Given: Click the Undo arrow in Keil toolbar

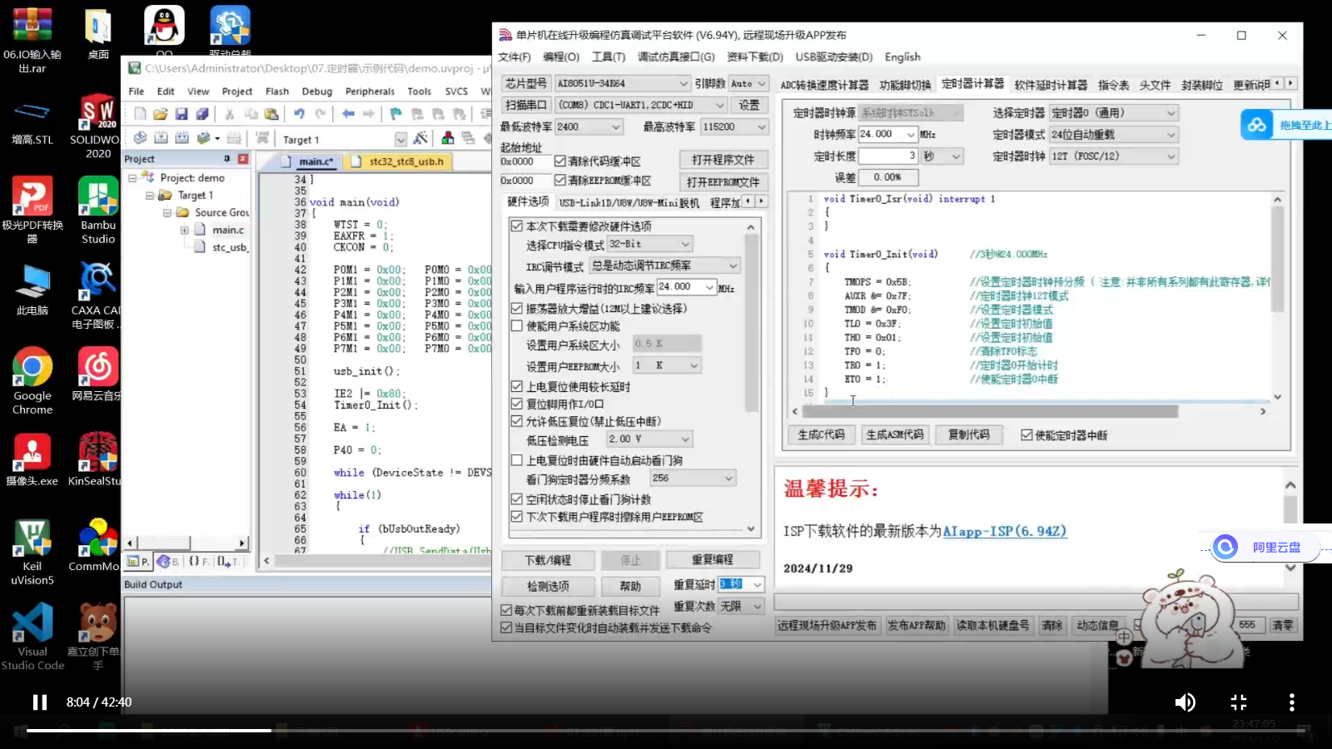Looking at the screenshot, I should pos(299,114).
